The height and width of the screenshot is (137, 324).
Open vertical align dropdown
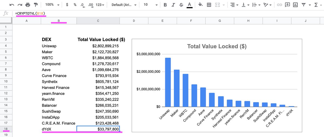pyautogui.click(x=245, y=5)
